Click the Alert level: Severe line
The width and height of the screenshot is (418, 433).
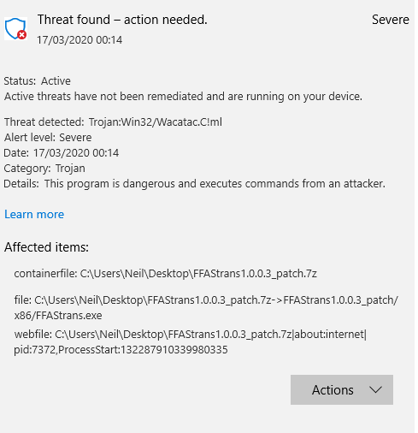click(x=48, y=138)
